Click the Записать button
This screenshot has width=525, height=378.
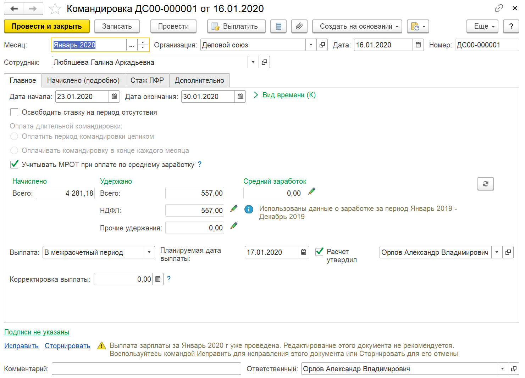pos(117,26)
